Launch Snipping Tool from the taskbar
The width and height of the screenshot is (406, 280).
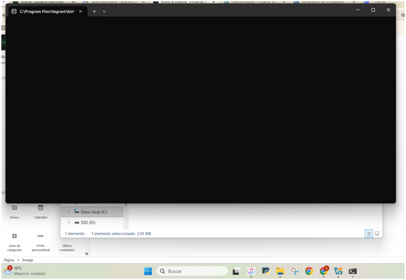pos(295,271)
